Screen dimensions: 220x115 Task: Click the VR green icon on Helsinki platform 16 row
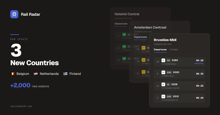pyautogui.click(x=124, y=59)
